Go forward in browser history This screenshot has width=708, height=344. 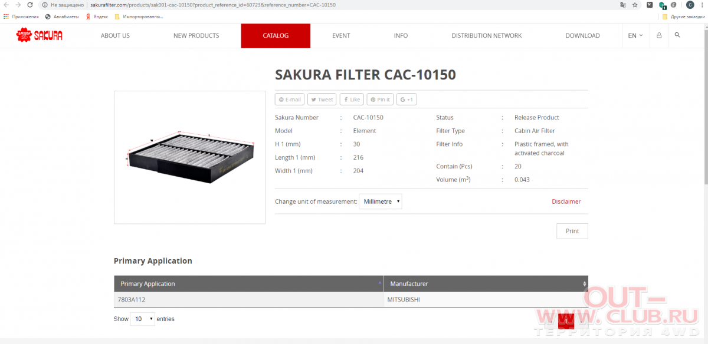tap(18, 5)
